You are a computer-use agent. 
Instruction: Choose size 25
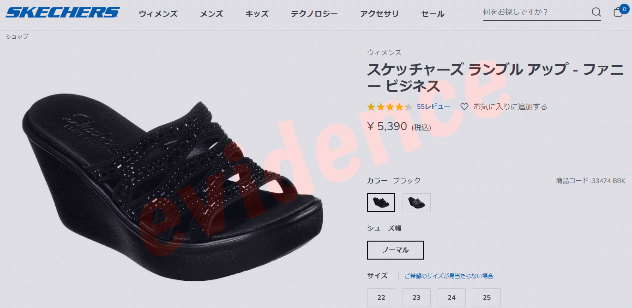coord(487,297)
